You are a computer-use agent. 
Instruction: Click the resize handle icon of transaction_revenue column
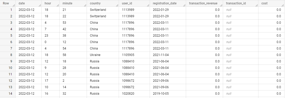pos(221,5)
